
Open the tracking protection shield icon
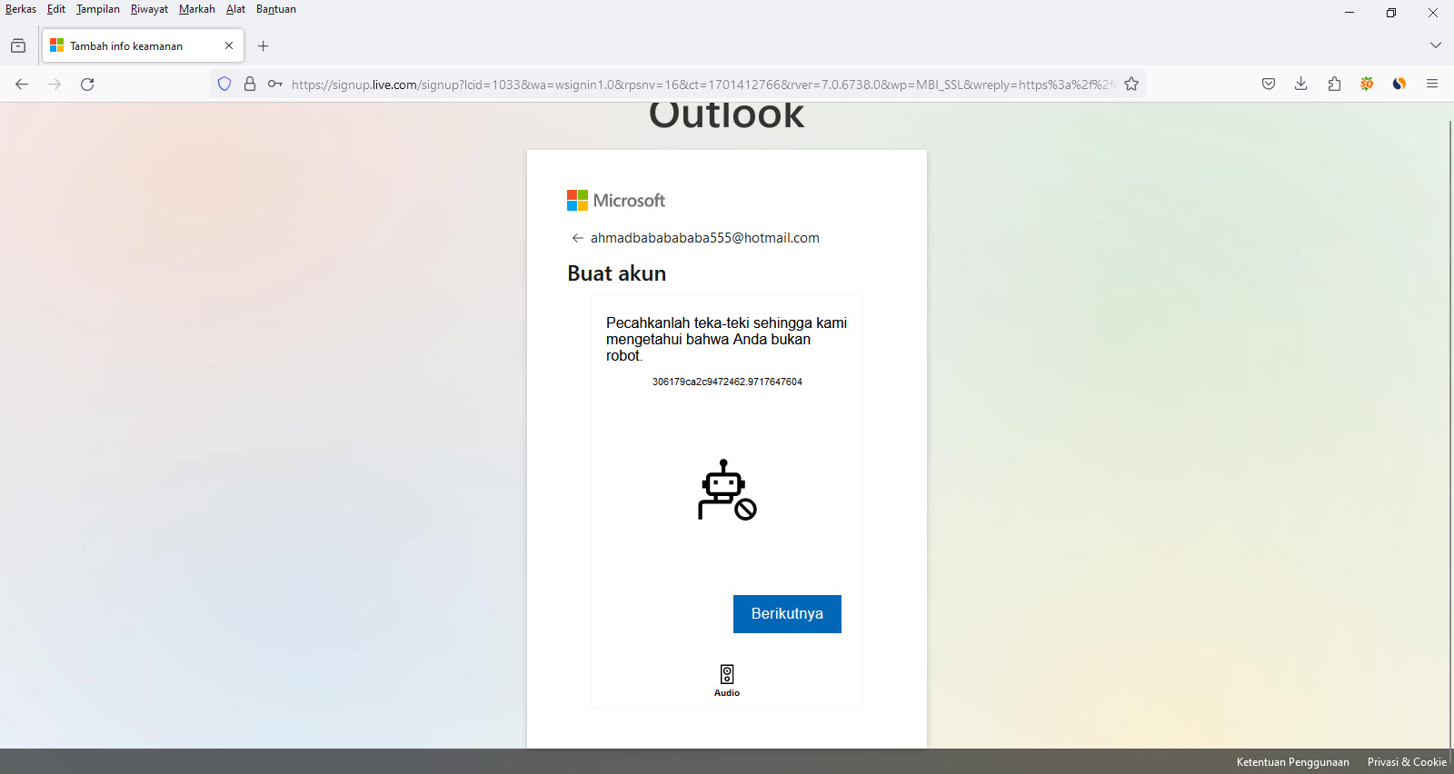(224, 84)
